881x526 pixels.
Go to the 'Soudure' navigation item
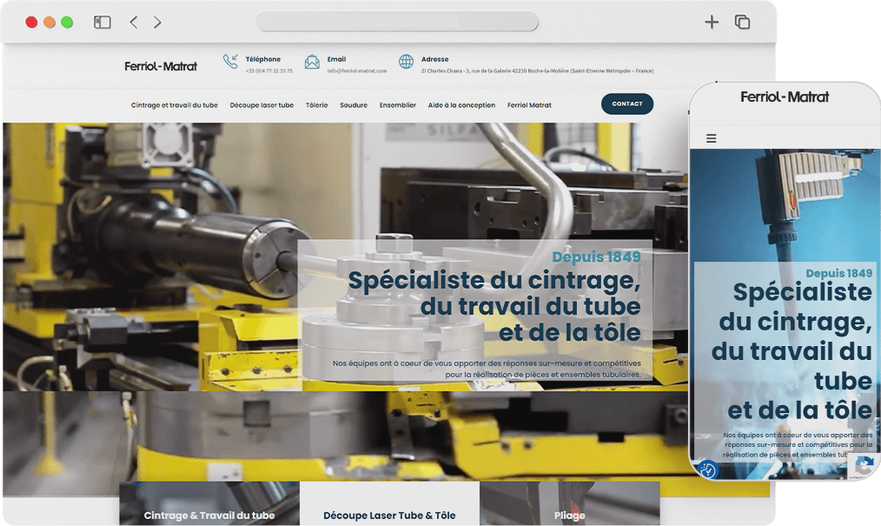[x=354, y=105]
